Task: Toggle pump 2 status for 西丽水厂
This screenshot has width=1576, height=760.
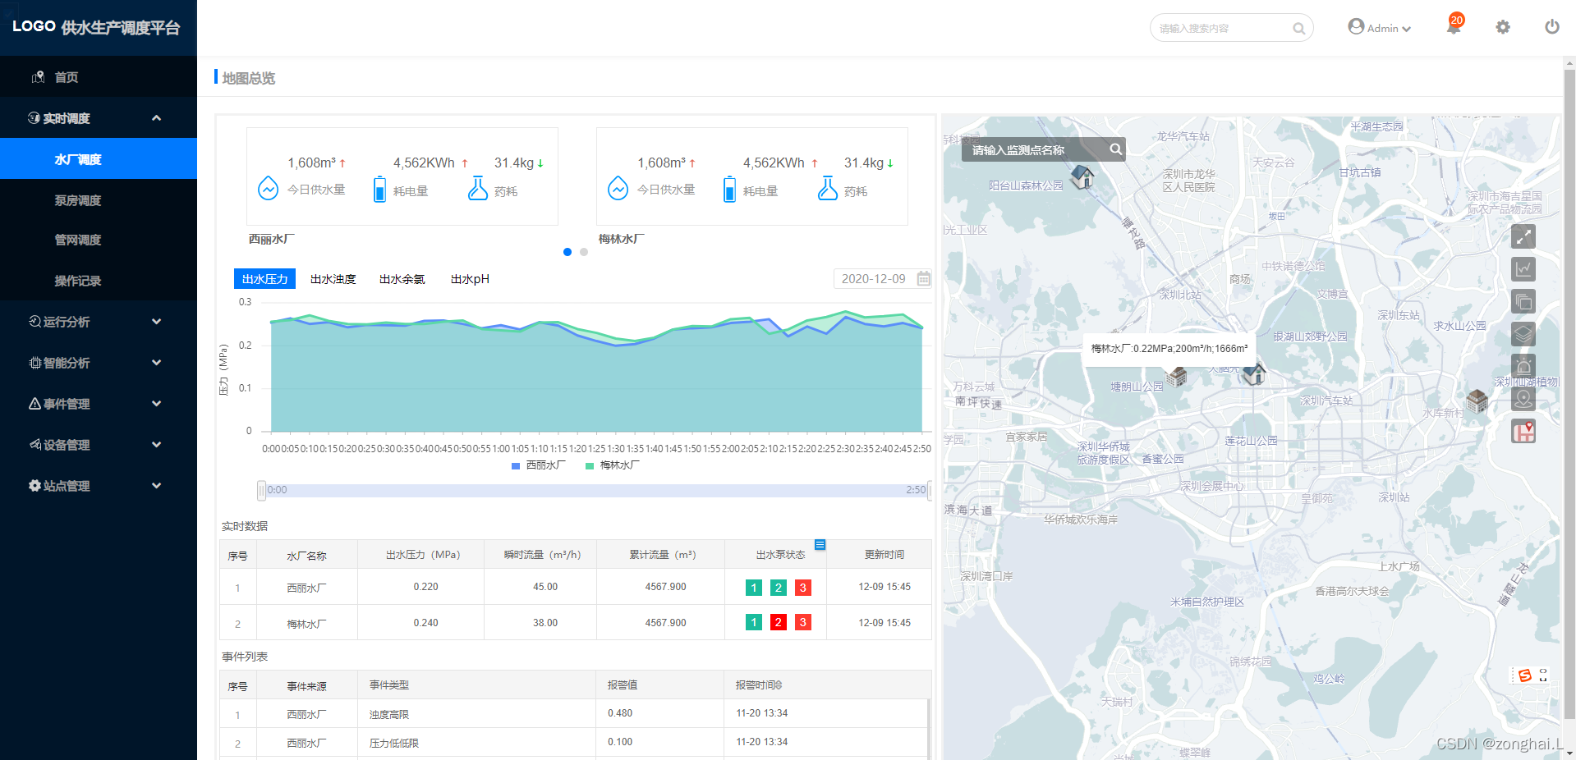Action: [779, 588]
